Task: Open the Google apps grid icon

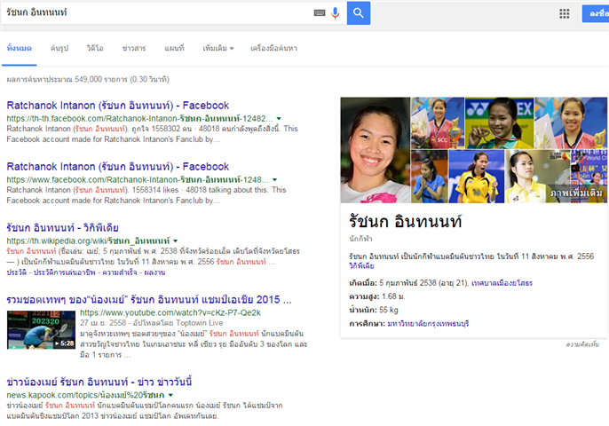Action: click(x=565, y=14)
